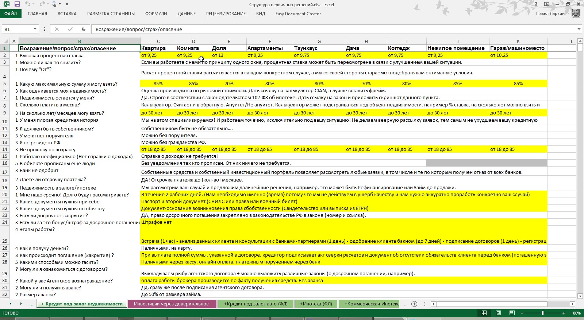The image size is (584, 320).
Task: Add a new sheet with plus icon
Action: [x=414, y=304]
